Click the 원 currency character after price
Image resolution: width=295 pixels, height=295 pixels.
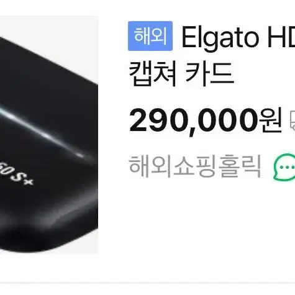tap(271, 120)
